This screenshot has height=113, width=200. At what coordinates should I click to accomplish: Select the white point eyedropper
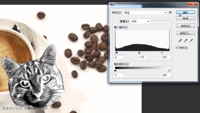click(x=191, y=41)
